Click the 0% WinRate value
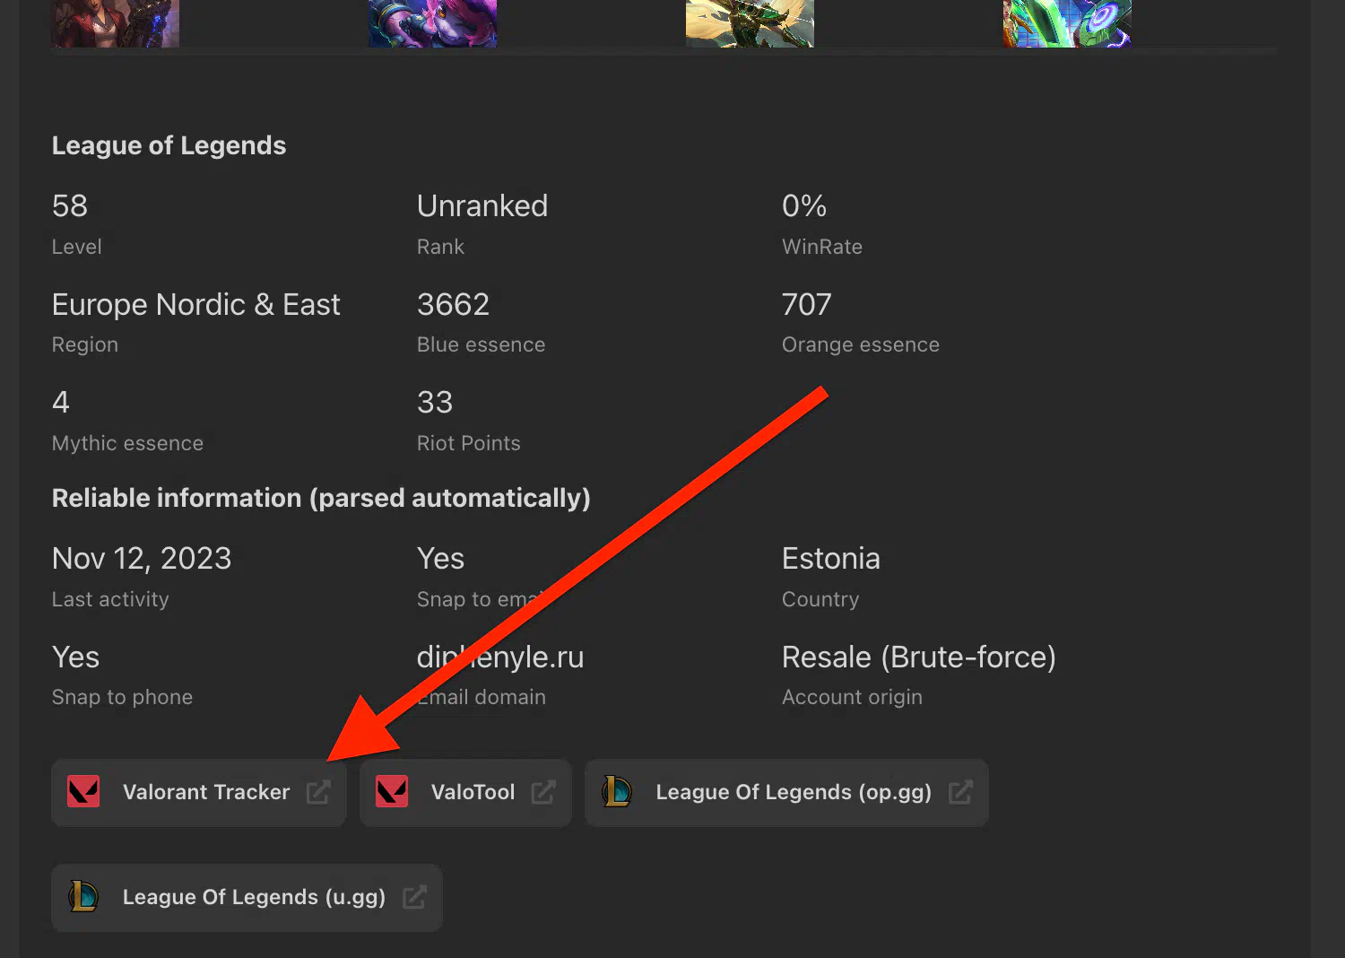 pos(804,206)
